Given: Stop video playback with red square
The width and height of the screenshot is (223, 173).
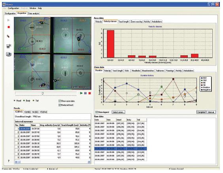Looking at the screenshot, I should click(90, 93).
